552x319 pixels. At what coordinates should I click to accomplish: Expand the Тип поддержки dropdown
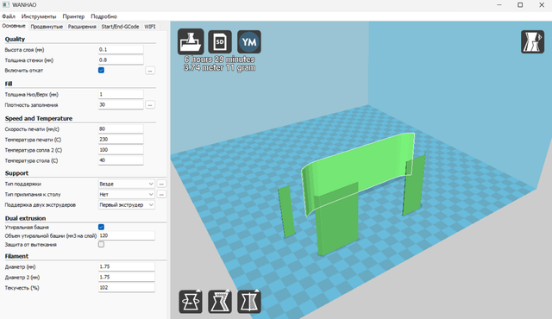[x=127, y=184]
